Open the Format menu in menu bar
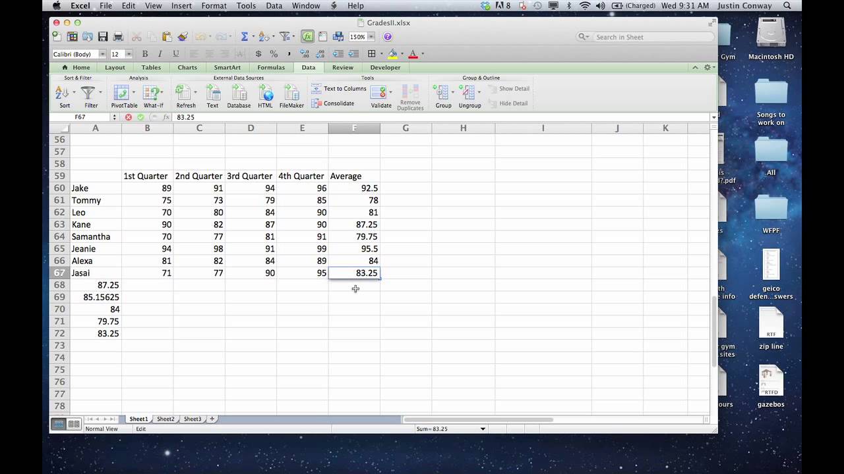Screen dimensions: 844x474 [x=214, y=6]
